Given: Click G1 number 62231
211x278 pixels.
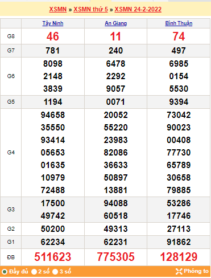Looking at the screenshot, I should click(x=115, y=242).
